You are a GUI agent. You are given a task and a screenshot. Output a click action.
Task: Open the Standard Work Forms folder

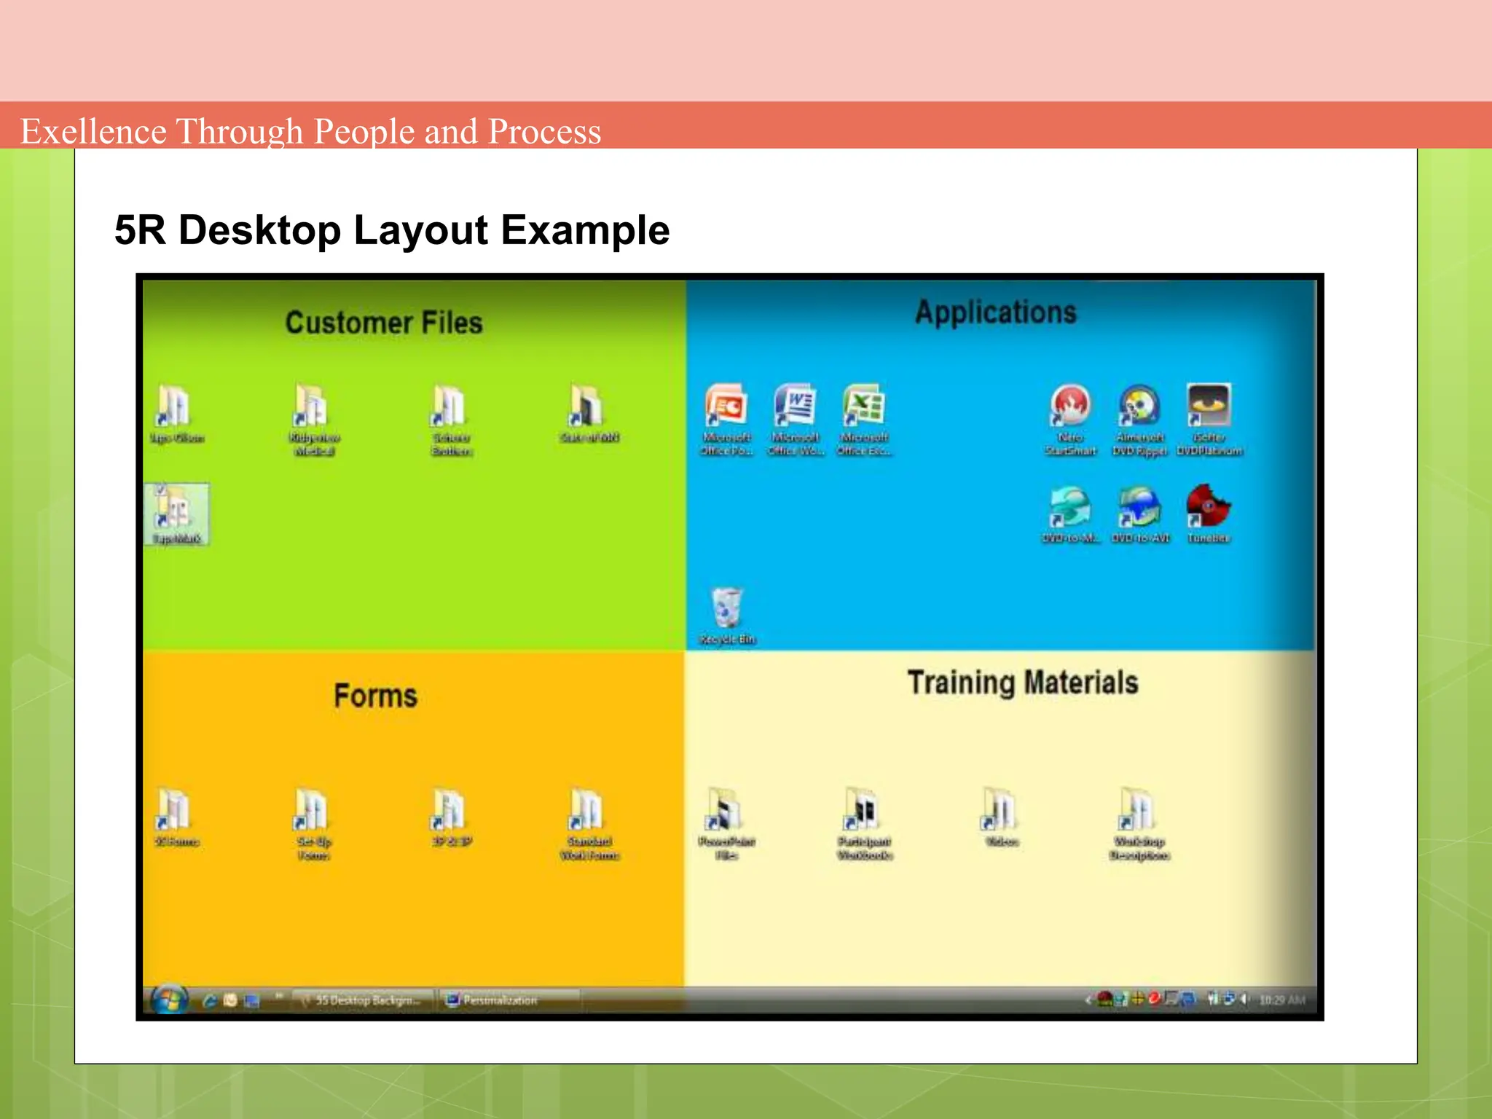[x=587, y=810]
